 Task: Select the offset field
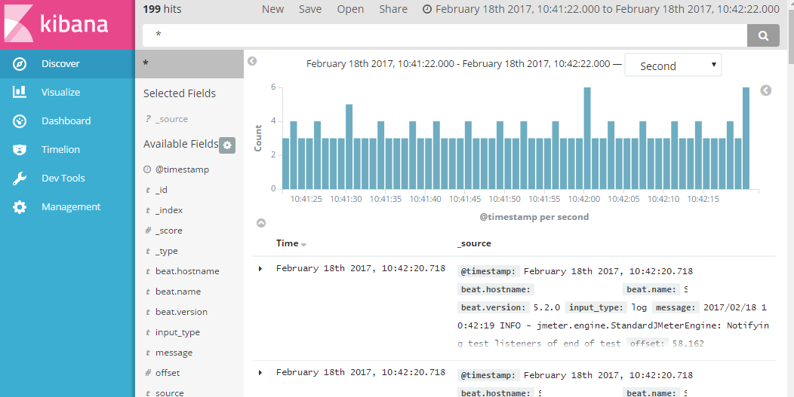coord(168,373)
